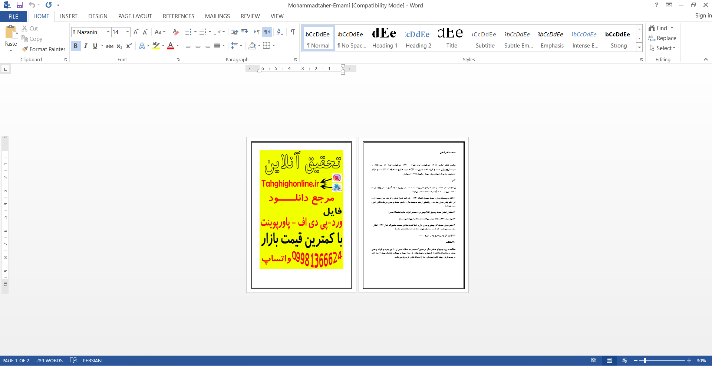The image size is (712, 366).
Task: Open Line and Paragraph Spacing menu
Action: tap(237, 46)
